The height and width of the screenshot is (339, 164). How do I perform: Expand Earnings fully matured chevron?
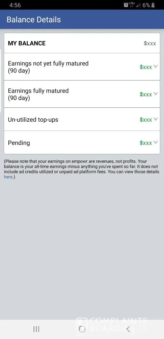click(156, 94)
